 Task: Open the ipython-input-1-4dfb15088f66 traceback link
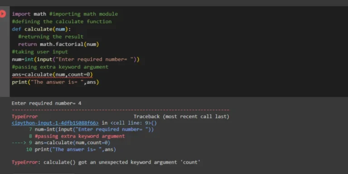coord(55,123)
